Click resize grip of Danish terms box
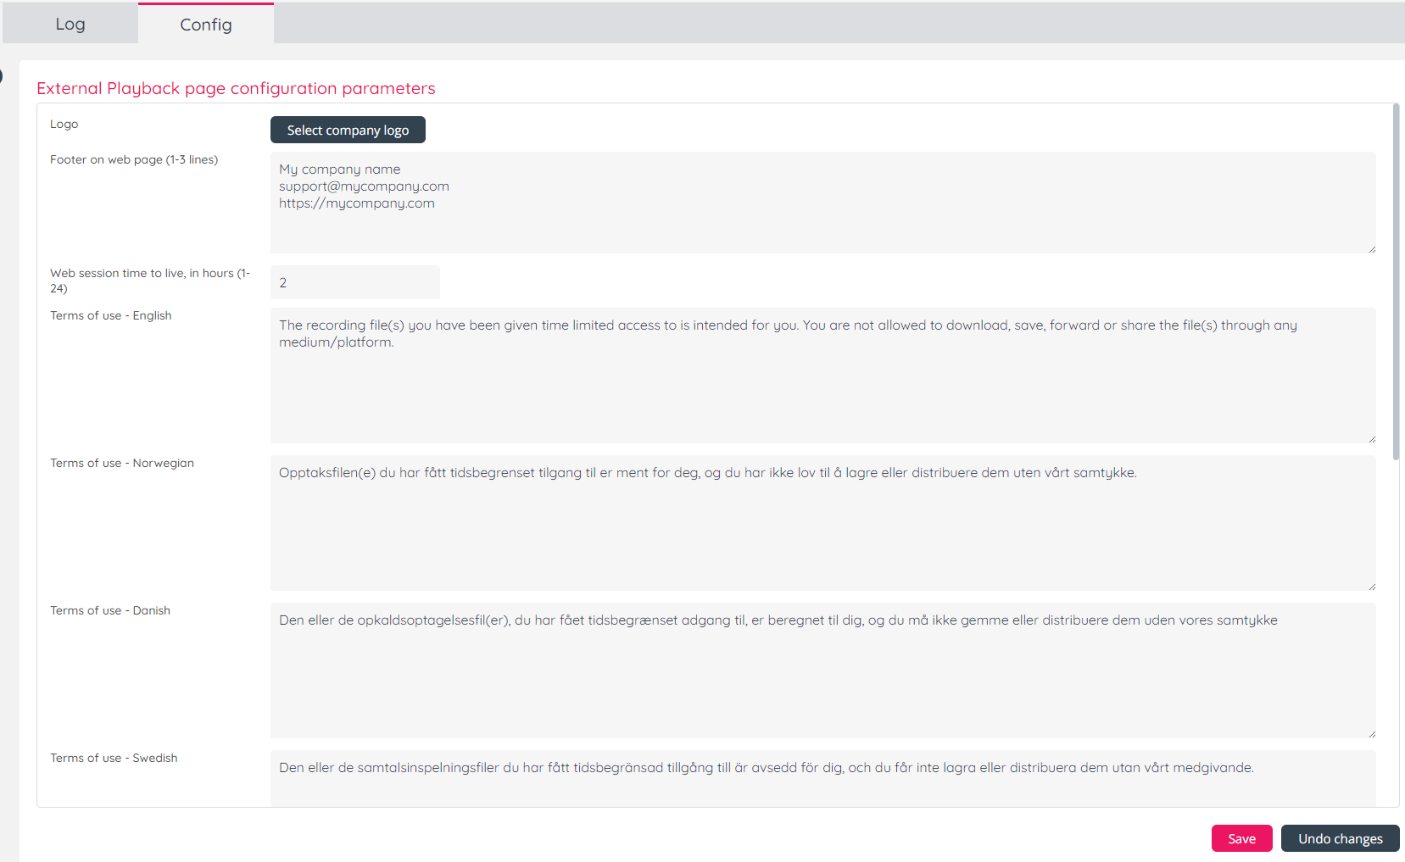This screenshot has height=862, width=1405. [x=1371, y=733]
